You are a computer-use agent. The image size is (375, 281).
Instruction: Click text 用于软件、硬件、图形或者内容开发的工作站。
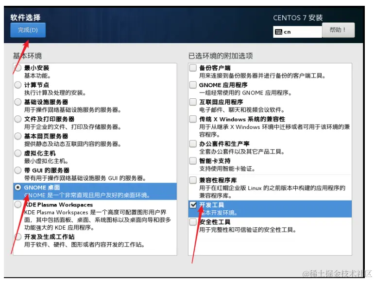[84, 245]
